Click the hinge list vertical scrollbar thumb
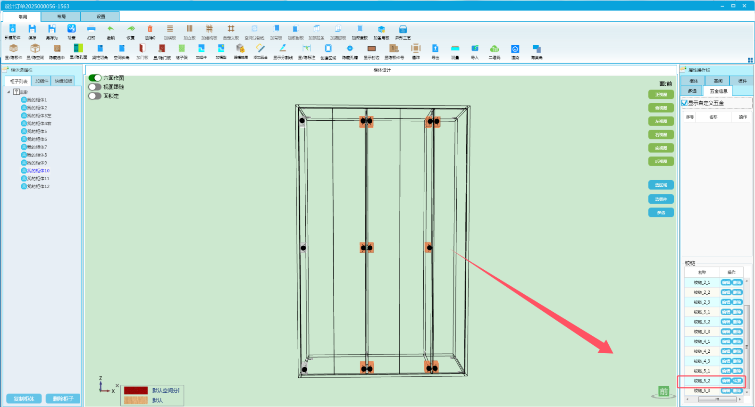Image resolution: width=755 pixels, height=407 pixels. (x=747, y=347)
